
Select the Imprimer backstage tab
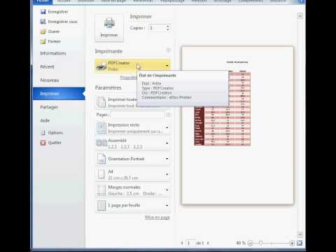[59, 94]
